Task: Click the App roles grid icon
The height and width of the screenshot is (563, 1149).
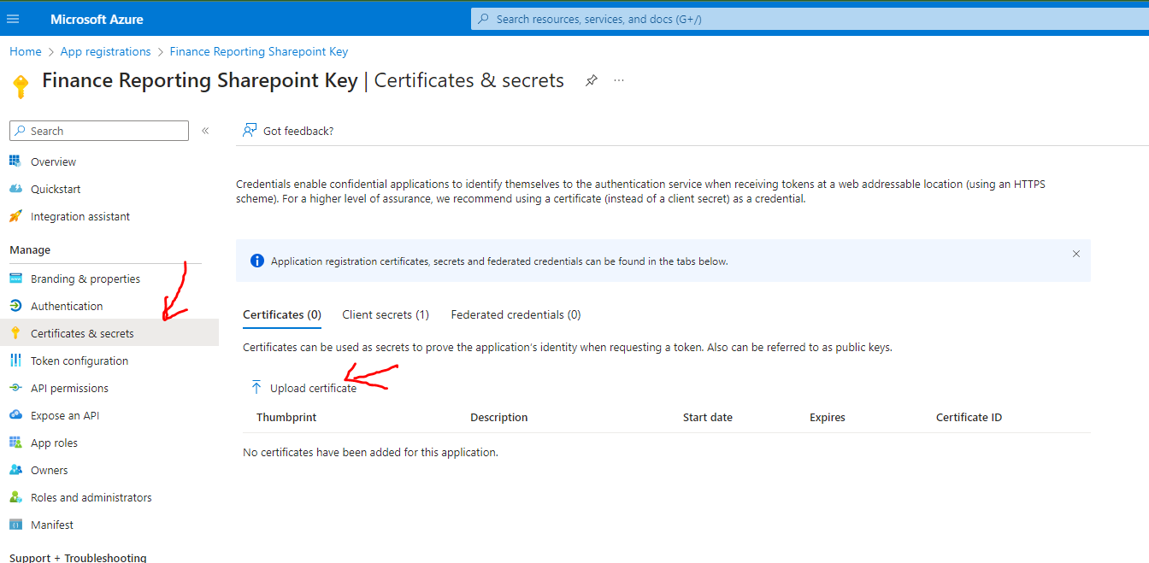Action: (15, 443)
